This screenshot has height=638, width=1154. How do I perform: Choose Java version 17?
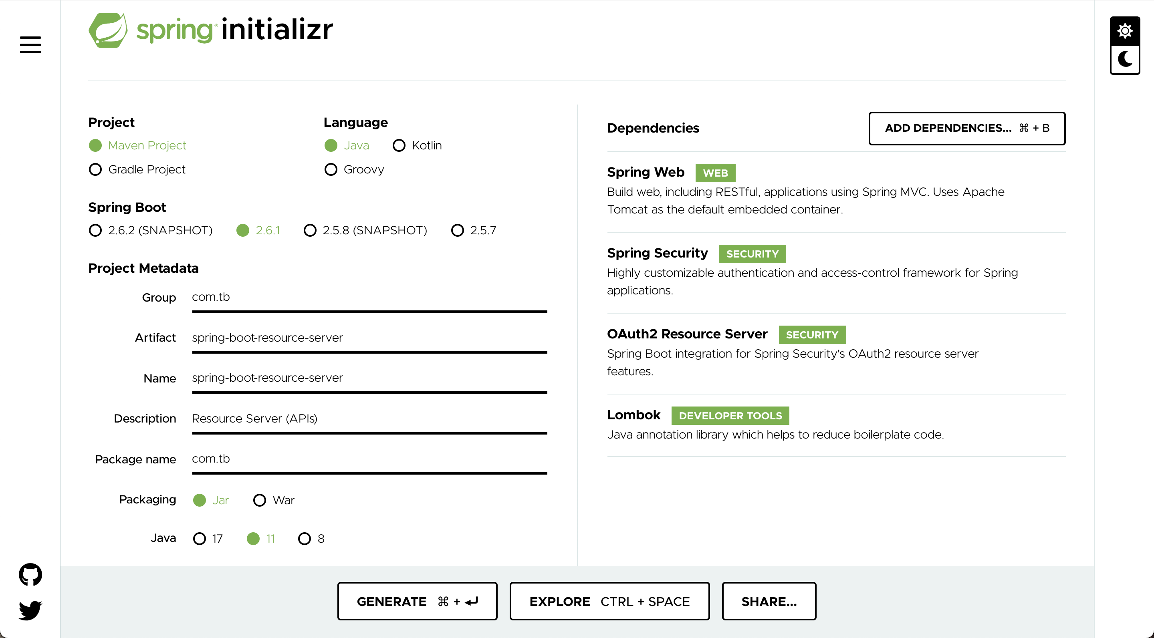click(x=208, y=538)
